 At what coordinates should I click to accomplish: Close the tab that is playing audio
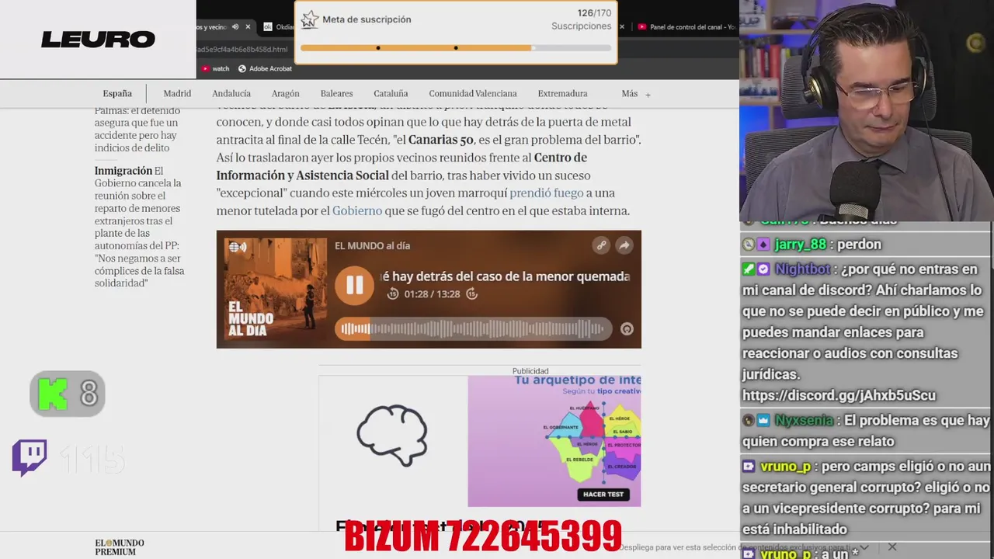pyautogui.click(x=248, y=26)
